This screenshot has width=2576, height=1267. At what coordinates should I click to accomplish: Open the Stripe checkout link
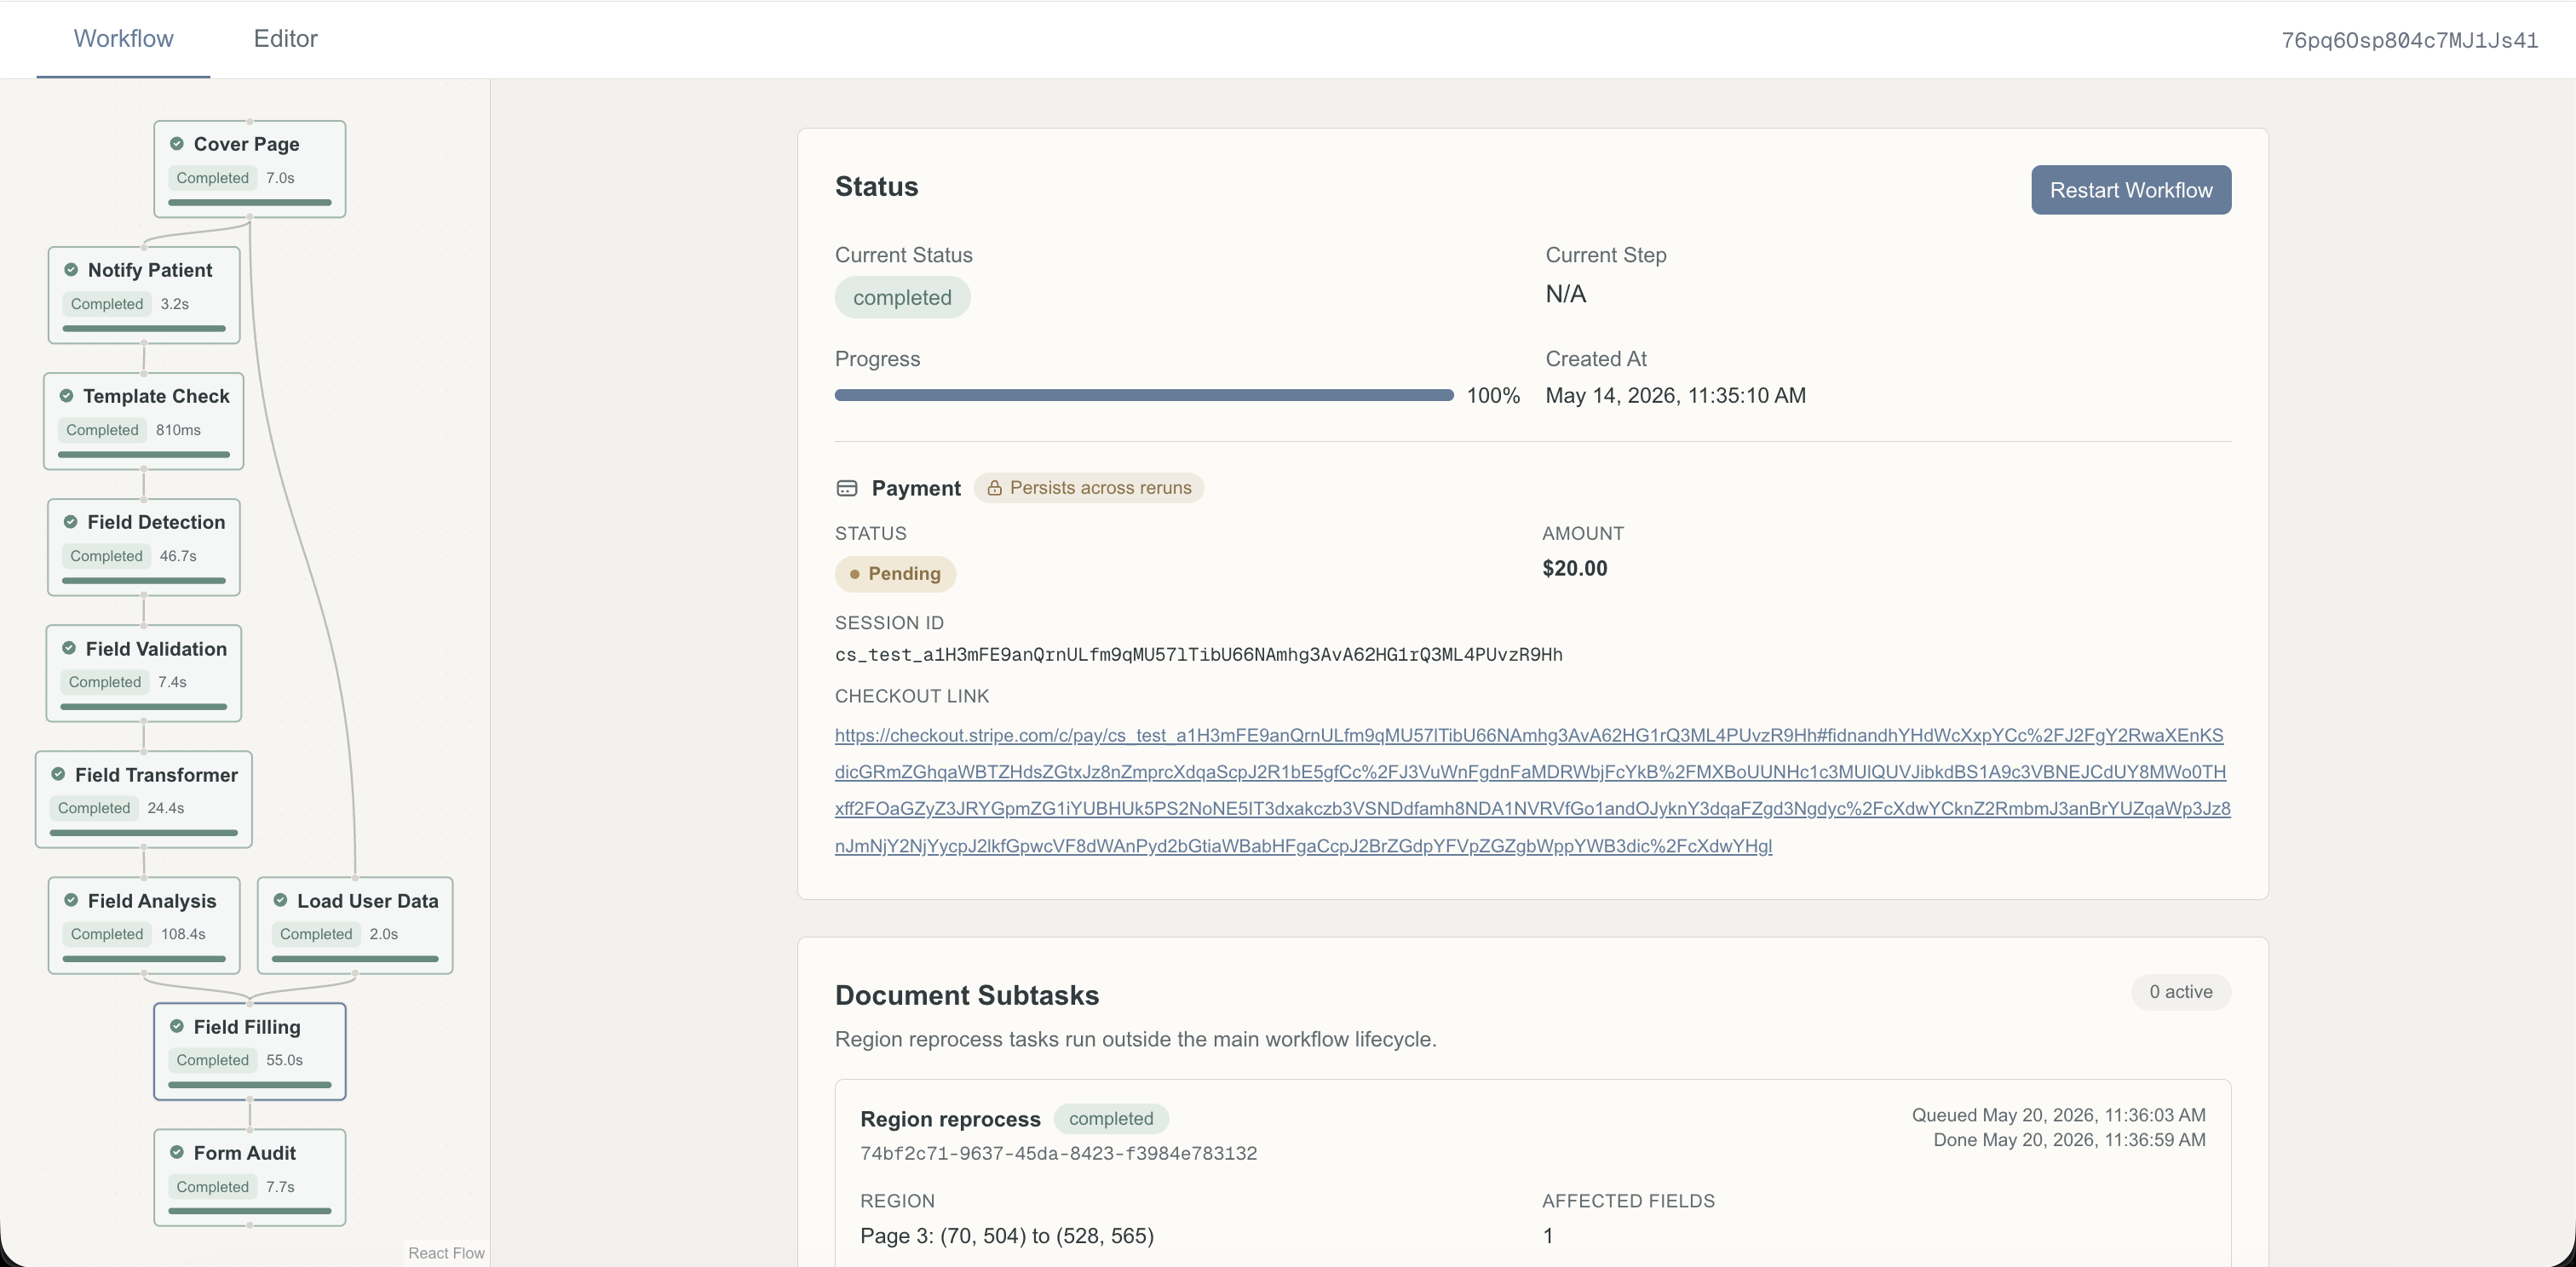(x=1532, y=790)
